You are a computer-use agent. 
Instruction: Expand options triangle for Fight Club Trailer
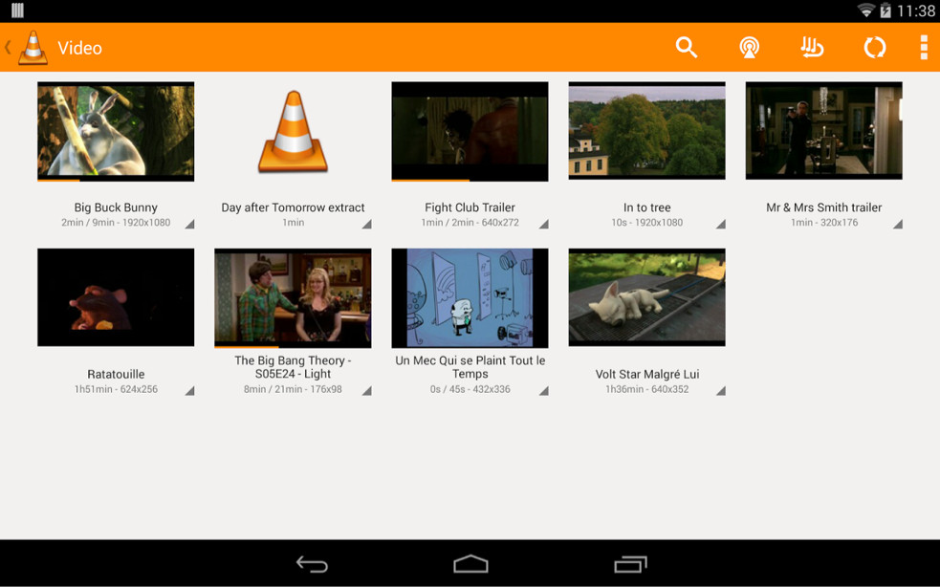tap(543, 225)
